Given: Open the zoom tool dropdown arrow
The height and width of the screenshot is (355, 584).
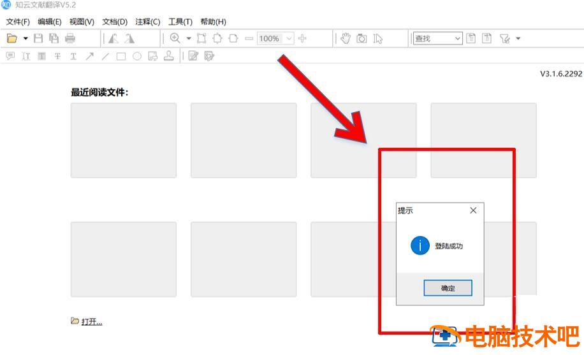Looking at the screenshot, I should (x=189, y=38).
